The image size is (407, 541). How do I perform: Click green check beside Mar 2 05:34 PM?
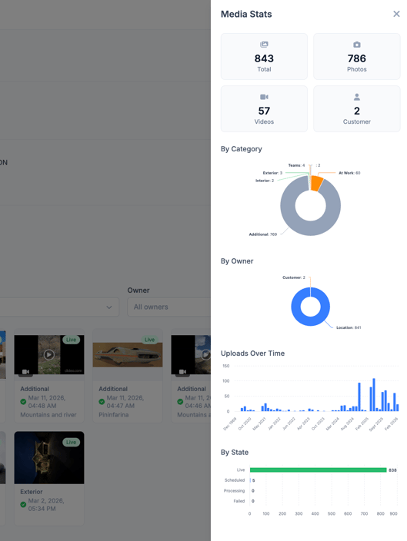pyautogui.click(x=23, y=504)
